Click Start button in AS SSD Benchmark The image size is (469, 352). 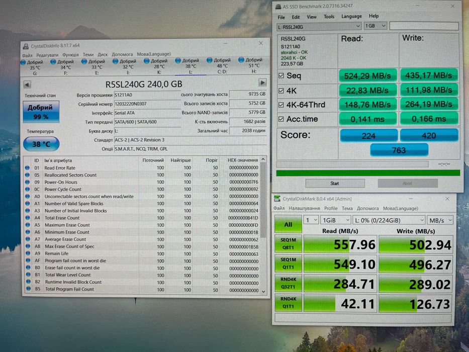click(x=335, y=184)
